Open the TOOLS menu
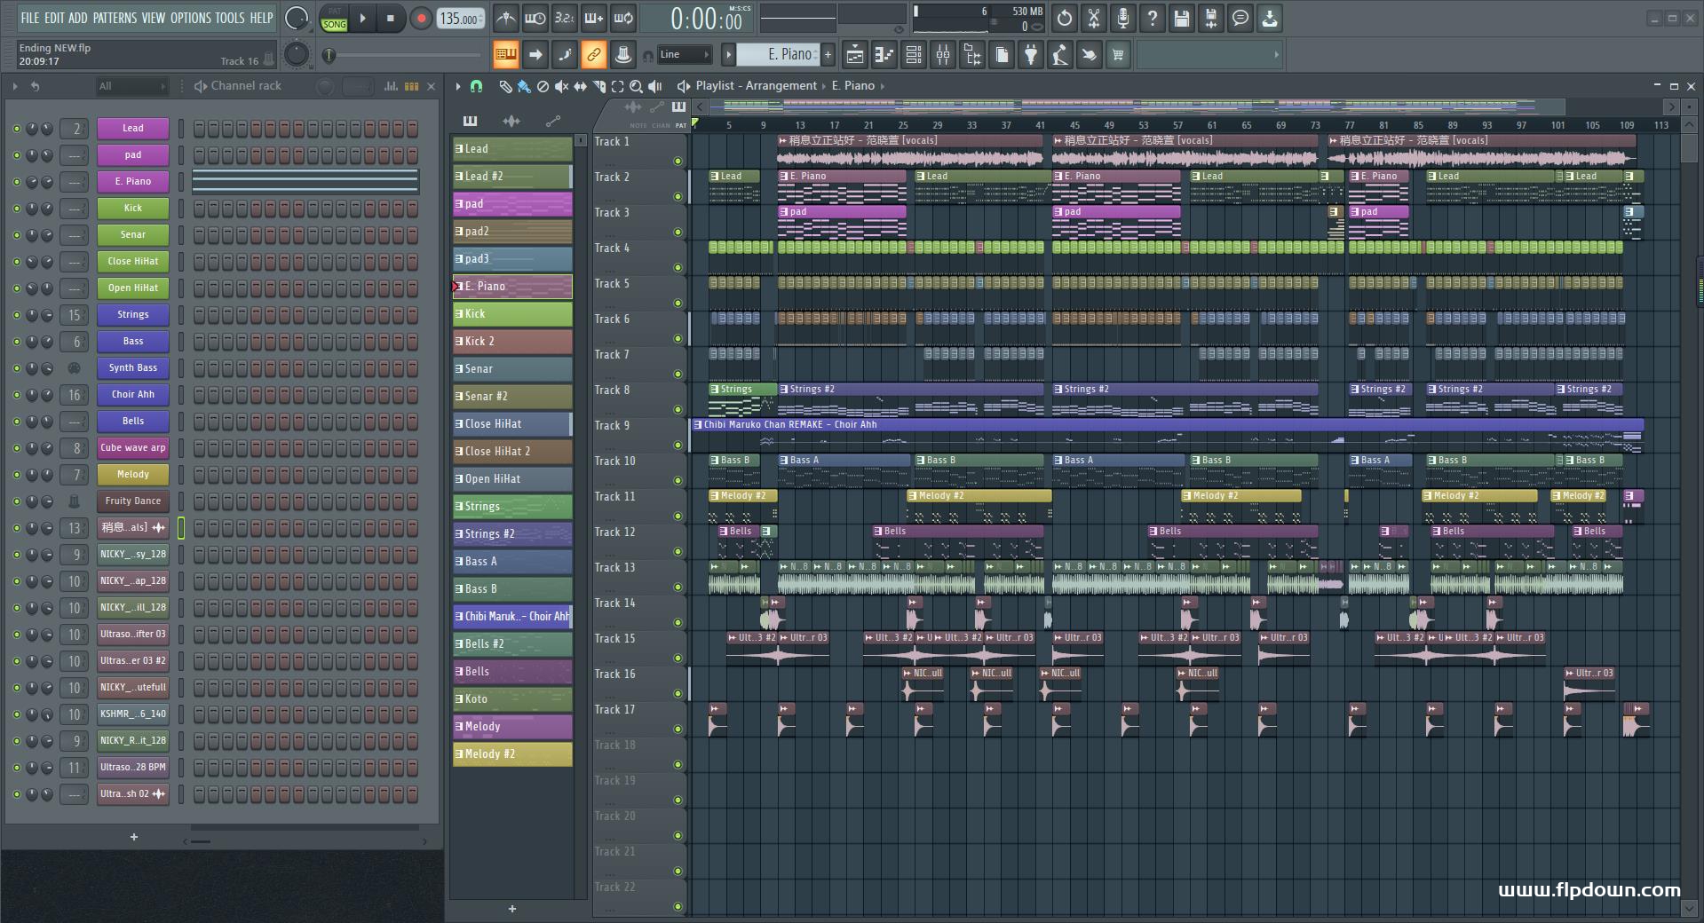 click(229, 18)
